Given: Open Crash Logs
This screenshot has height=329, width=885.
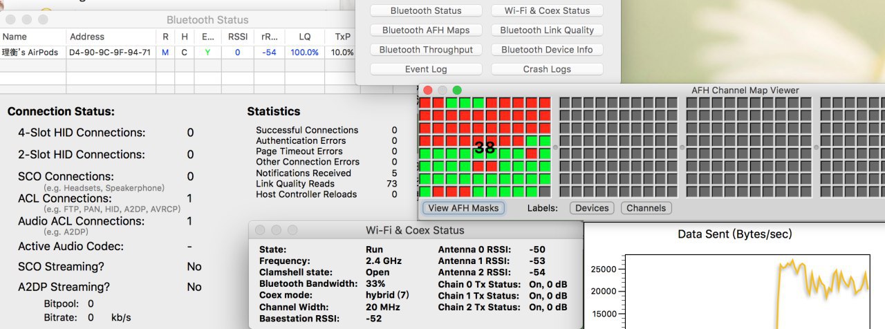Looking at the screenshot, I should [x=547, y=69].
